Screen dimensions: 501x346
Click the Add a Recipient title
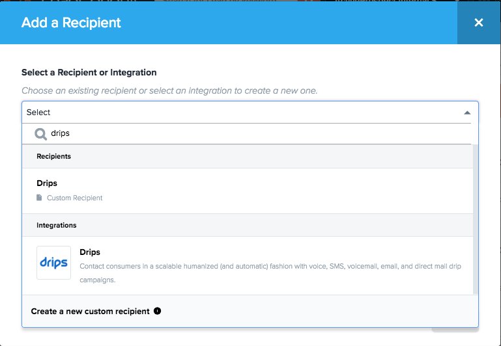71,23
